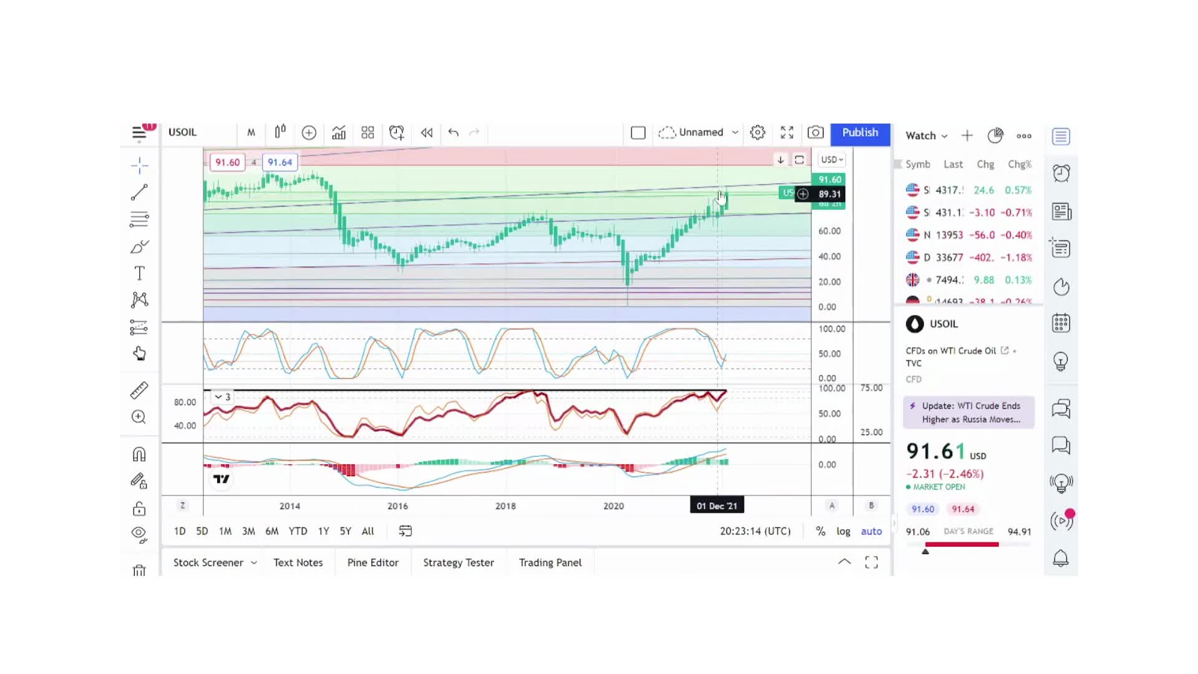Open the economic calendar panel
Viewport: 1198px width, 674px height.
click(1061, 323)
